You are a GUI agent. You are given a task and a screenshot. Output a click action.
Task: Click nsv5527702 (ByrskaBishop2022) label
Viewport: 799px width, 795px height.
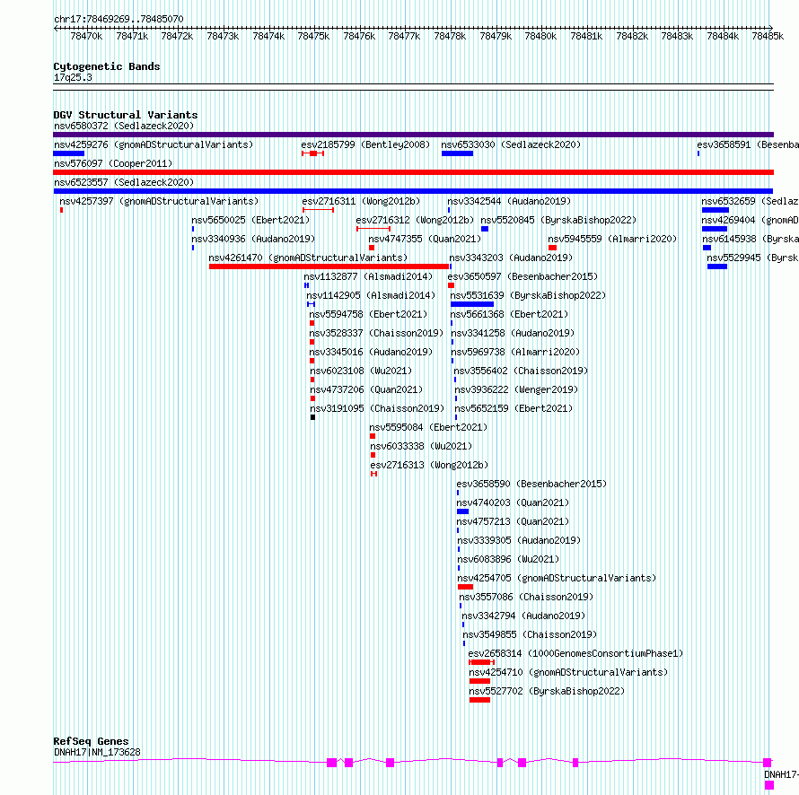tap(548, 691)
